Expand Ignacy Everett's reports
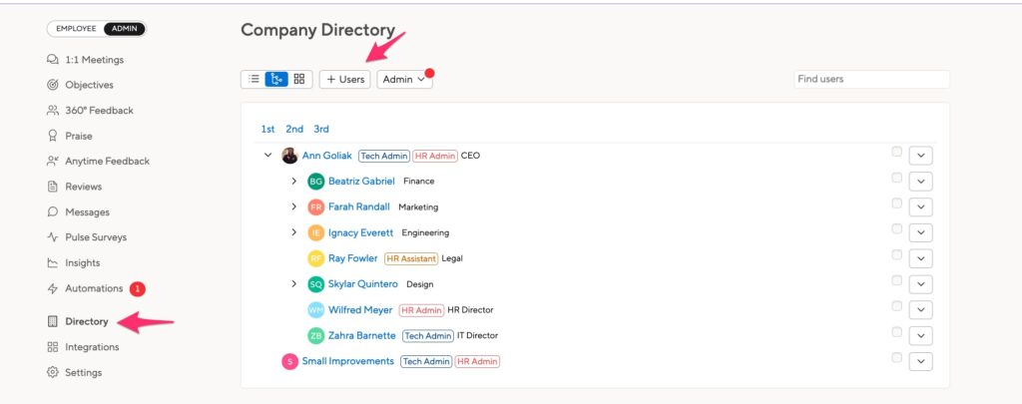The height and width of the screenshot is (404, 1022). (294, 232)
